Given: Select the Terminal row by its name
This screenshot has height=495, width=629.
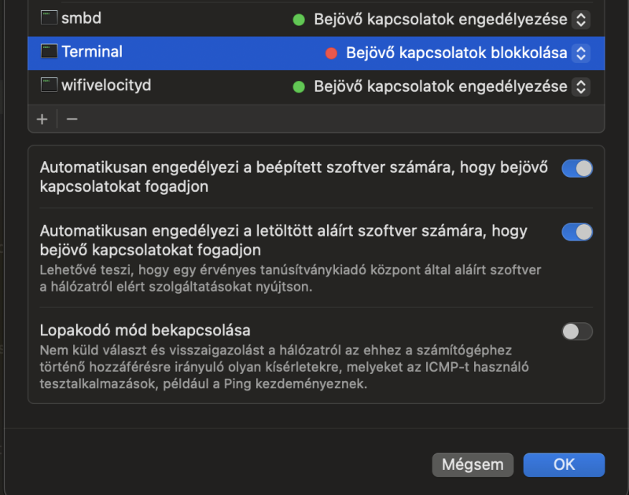Looking at the screenshot, I should point(92,52).
